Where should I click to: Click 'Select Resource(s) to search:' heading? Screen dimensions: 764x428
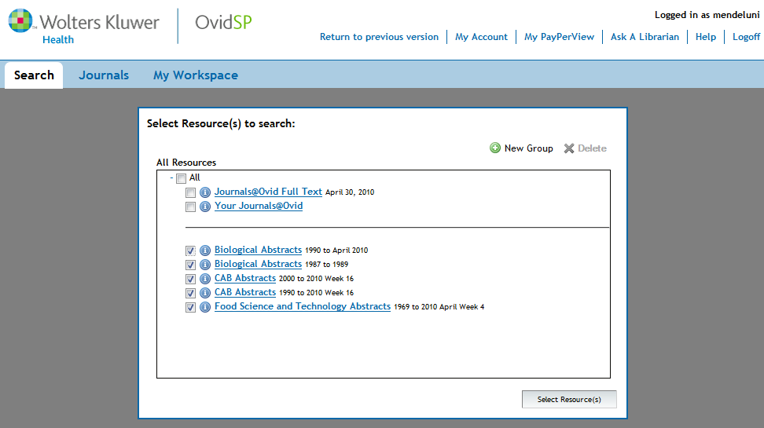click(221, 123)
